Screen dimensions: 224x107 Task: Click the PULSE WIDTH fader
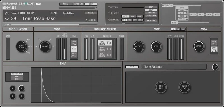[x=65, y=49]
